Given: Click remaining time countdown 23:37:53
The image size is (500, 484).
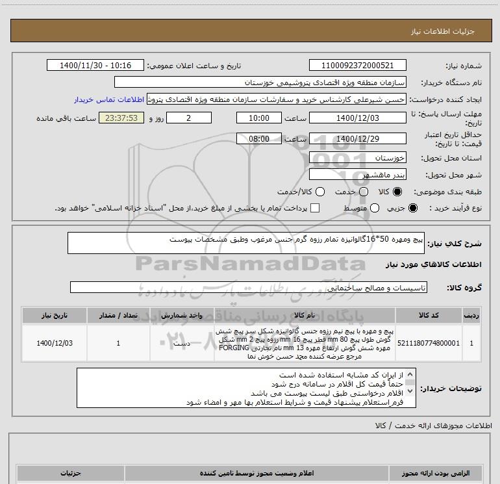Looking at the screenshot, I should (x=121, y=118).
